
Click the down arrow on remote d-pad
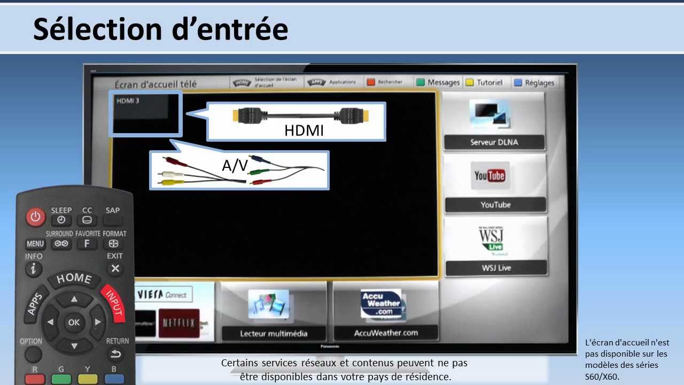pos(74,346)
